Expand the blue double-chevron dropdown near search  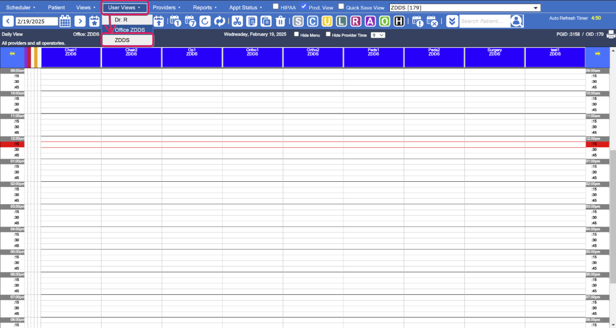[x=452, y=21]
